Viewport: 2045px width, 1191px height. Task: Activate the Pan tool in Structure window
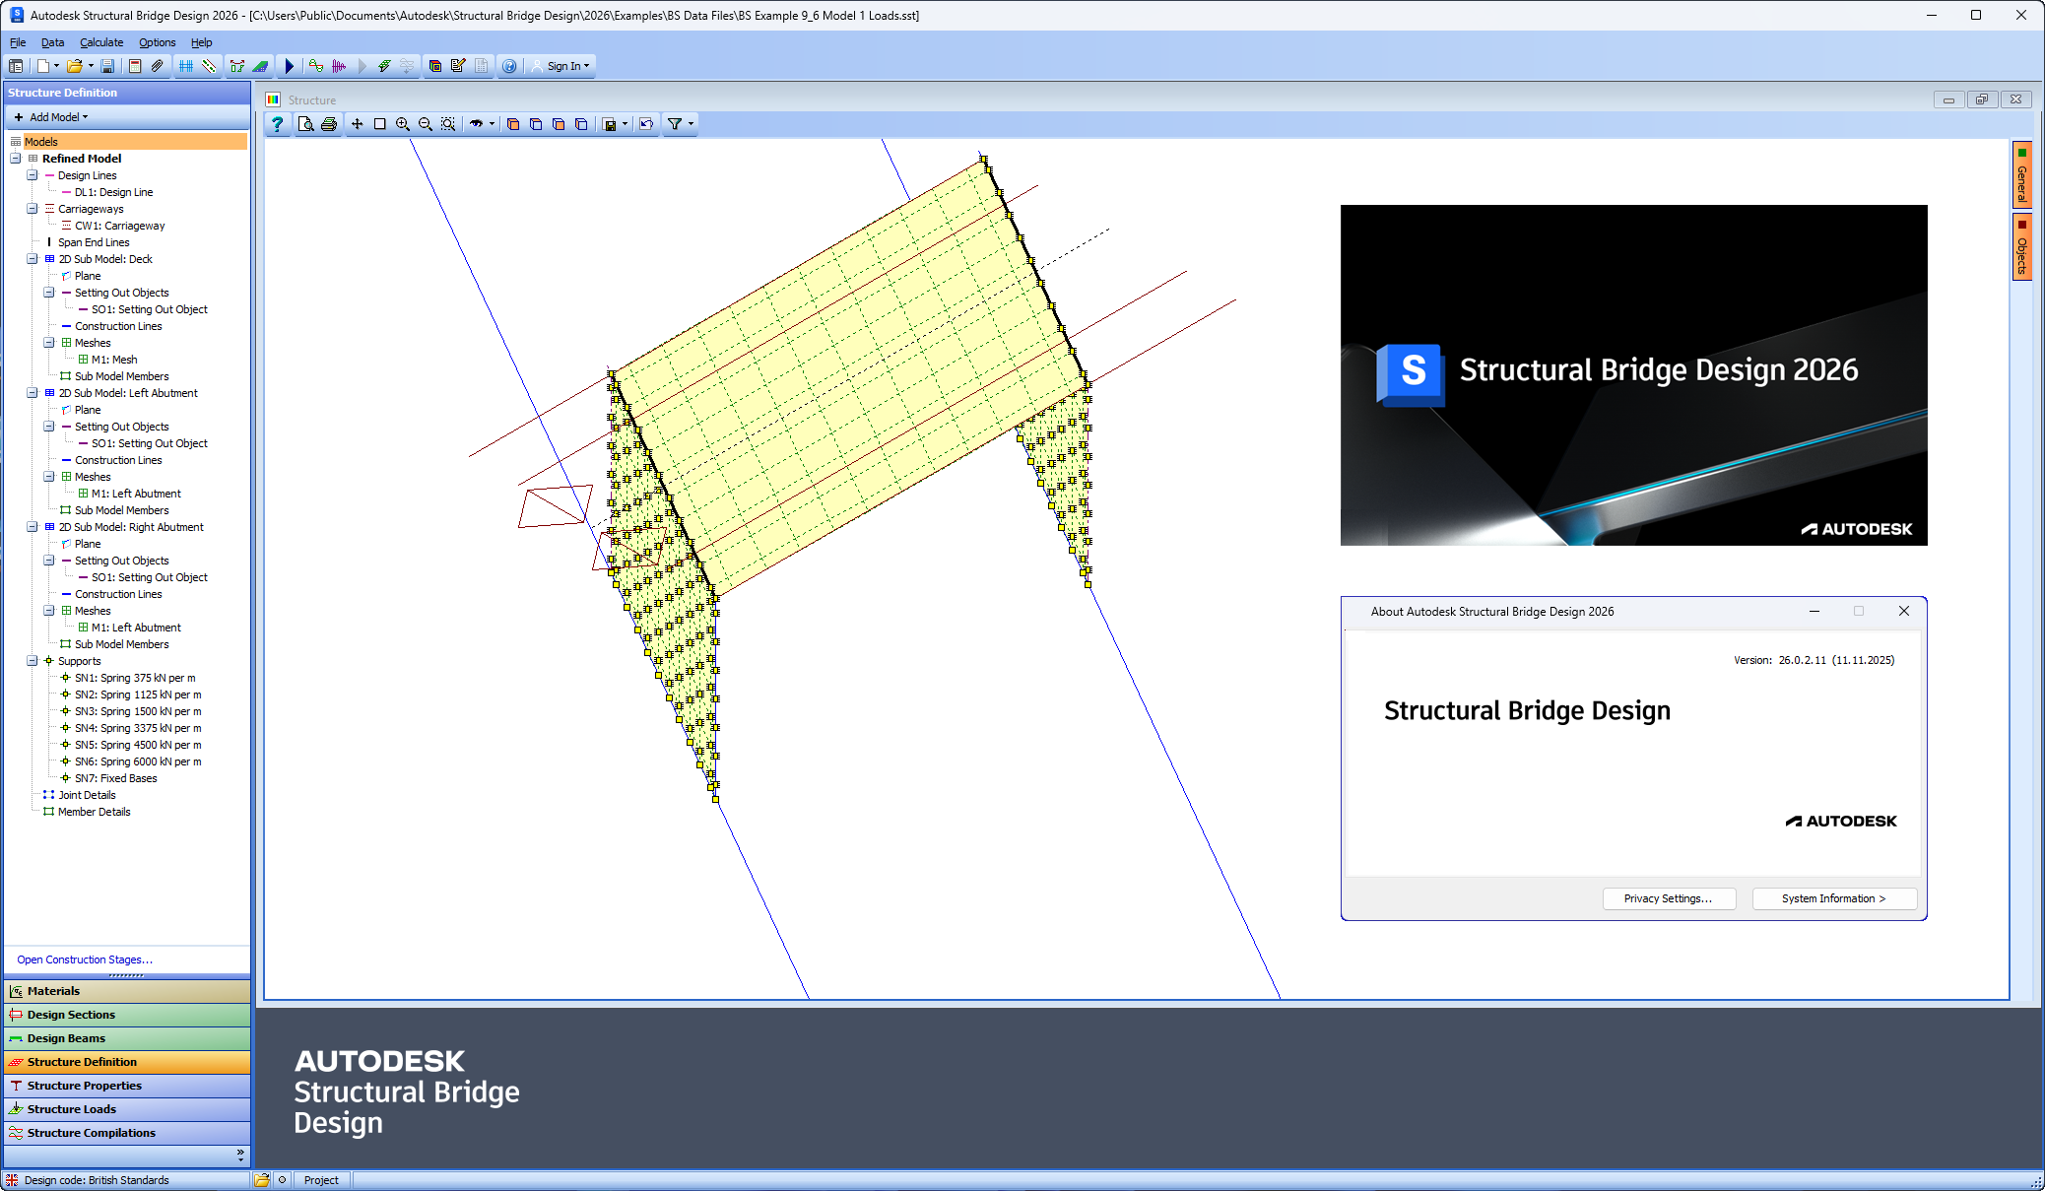coord(357,124)
